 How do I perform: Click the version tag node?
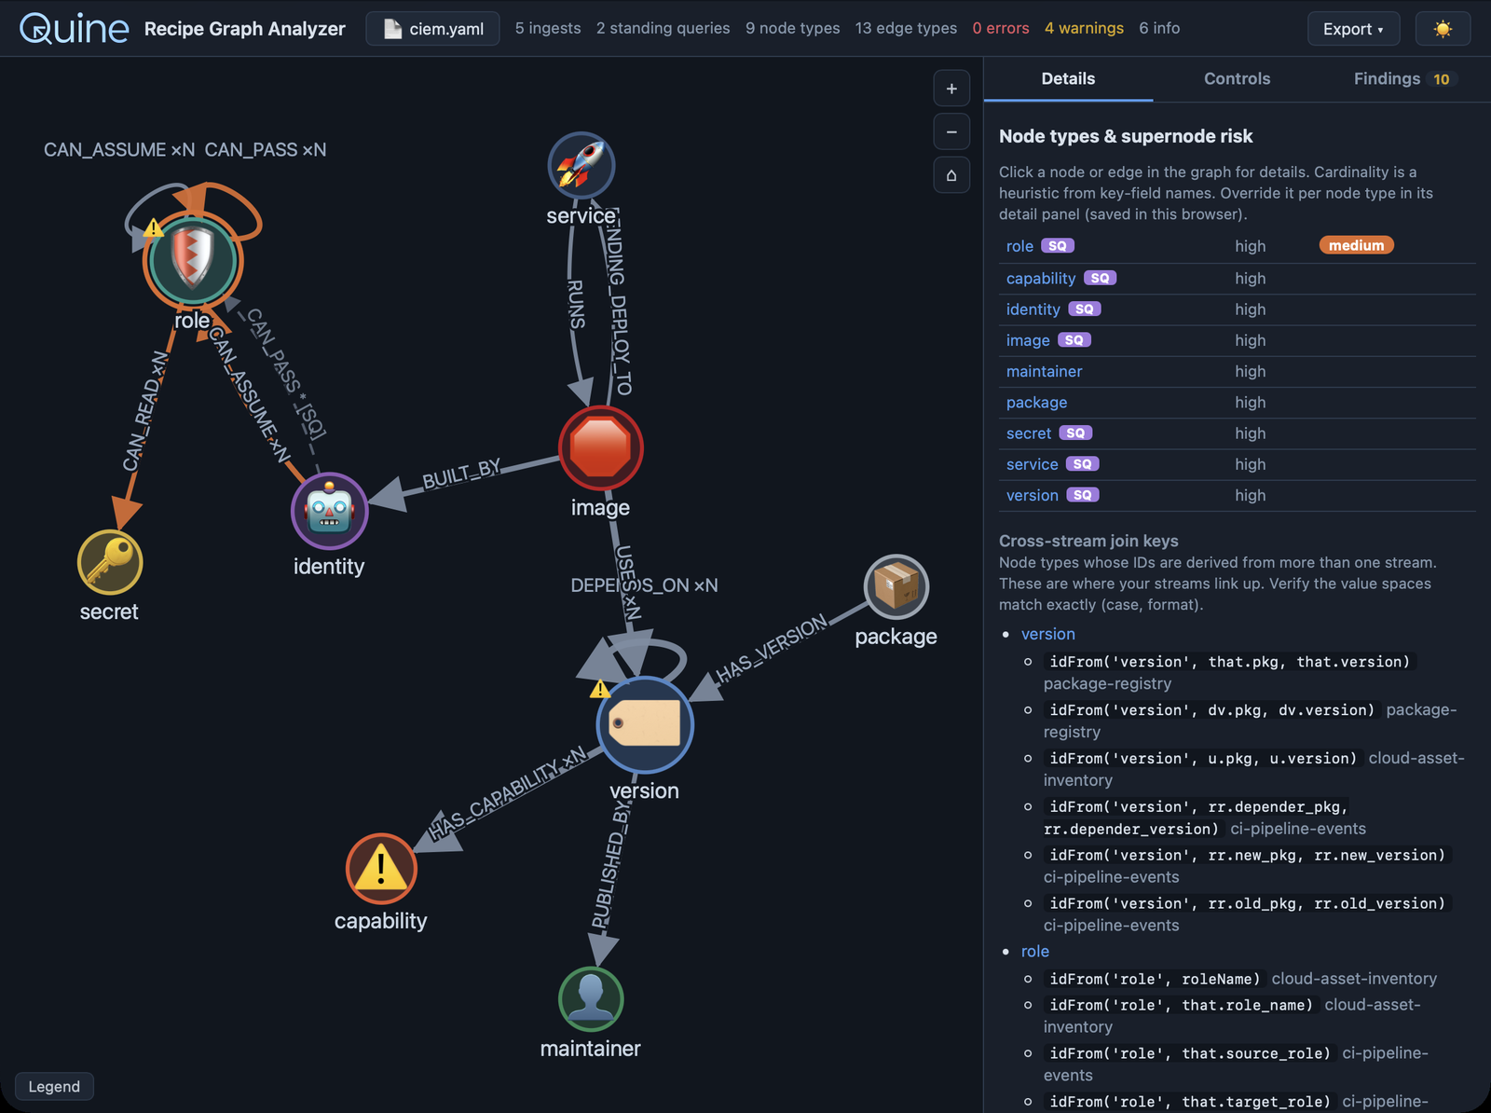click(645, 725)
